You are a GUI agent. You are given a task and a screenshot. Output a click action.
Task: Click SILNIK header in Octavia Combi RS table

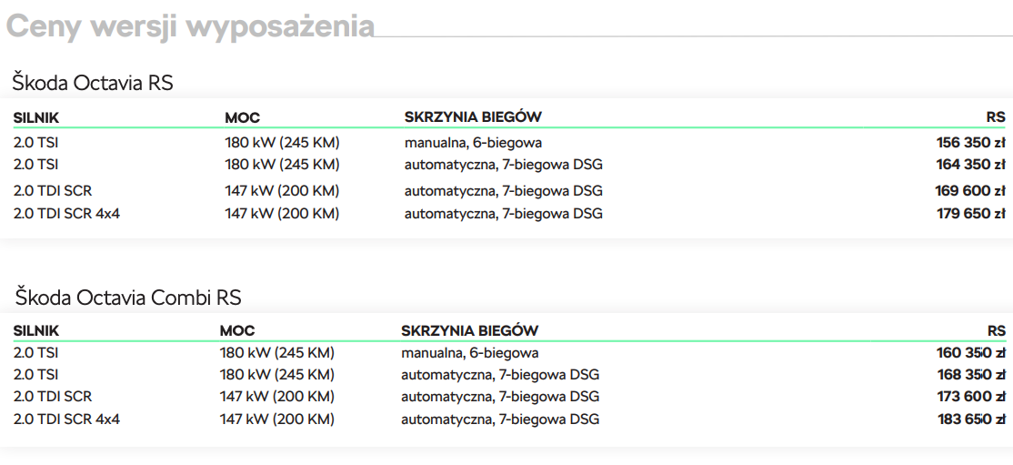pos(36,331)
